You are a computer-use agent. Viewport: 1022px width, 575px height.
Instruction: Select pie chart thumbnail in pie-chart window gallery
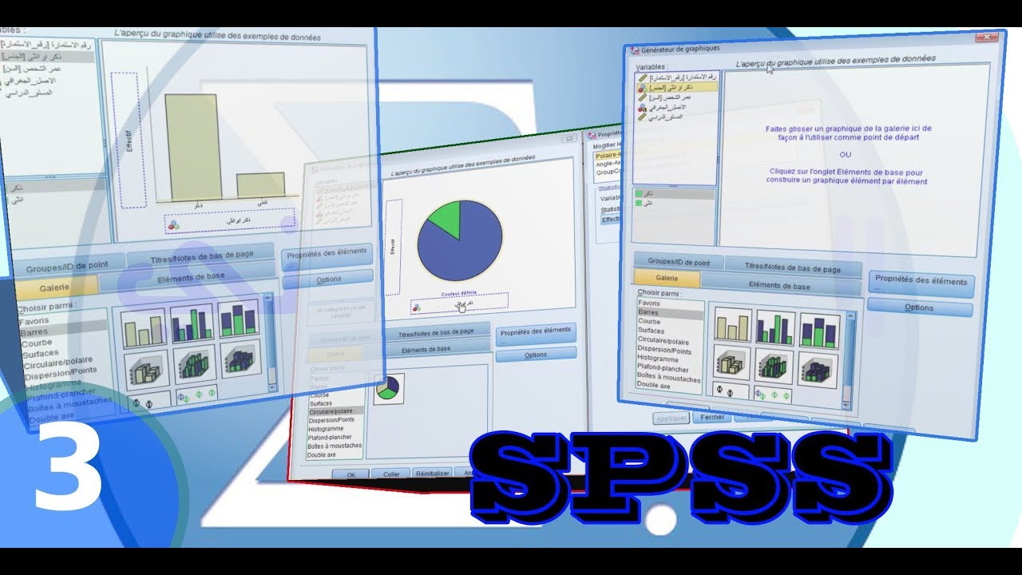point(389,387)
